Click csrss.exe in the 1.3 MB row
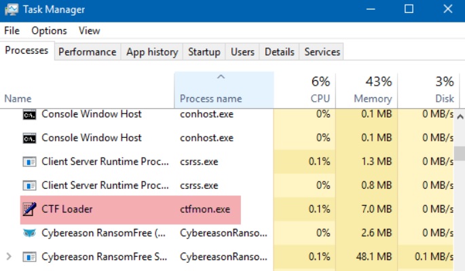Viewport: 465px width, 271px height. pos(199,162)
